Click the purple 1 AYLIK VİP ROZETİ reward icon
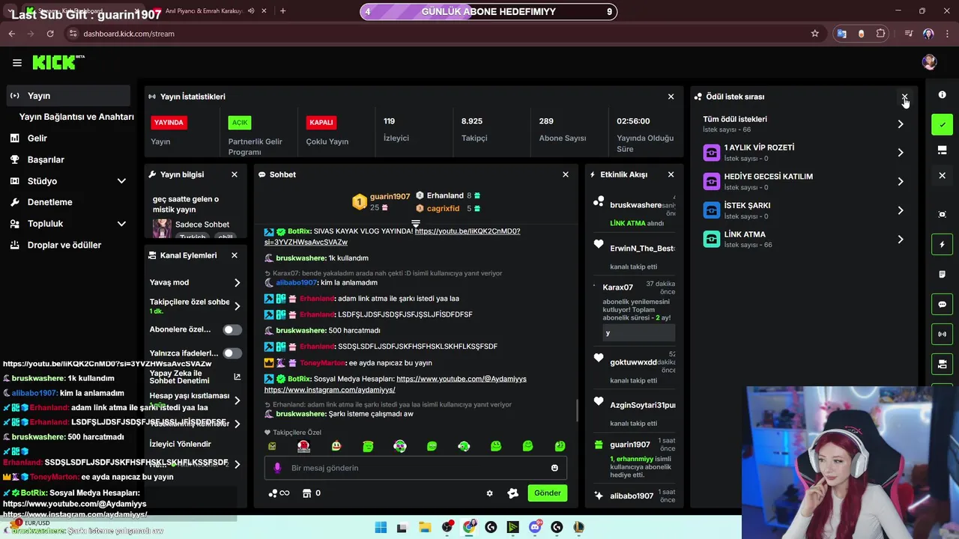The width and height of the screenshot is (959, 539). click(712, 153)
